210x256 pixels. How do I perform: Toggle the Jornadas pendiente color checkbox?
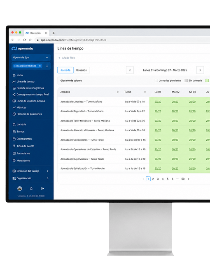156,81
